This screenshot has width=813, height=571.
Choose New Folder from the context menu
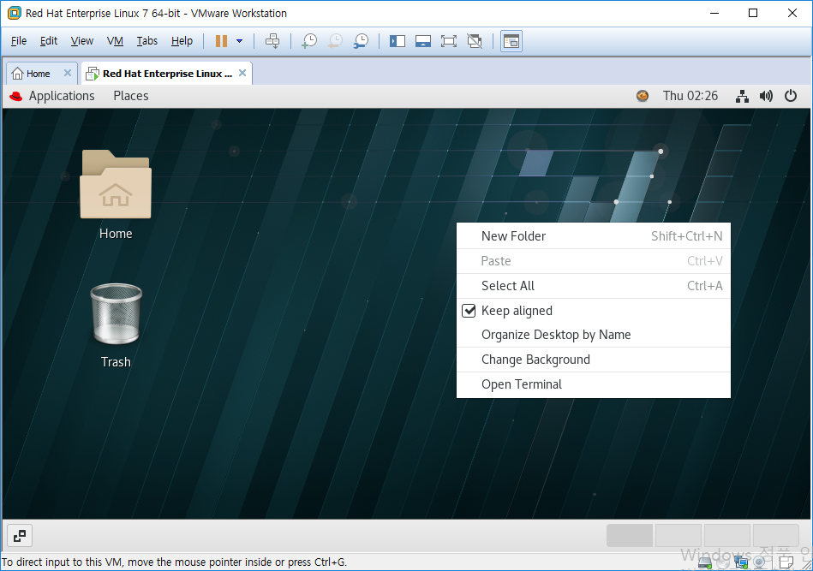[x=593, y=236]
